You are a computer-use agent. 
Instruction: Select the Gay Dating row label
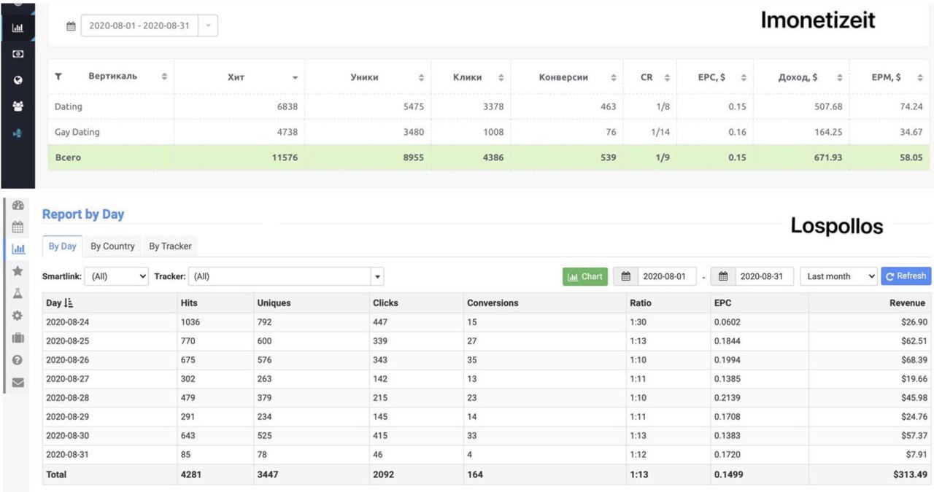click(77, 132)
